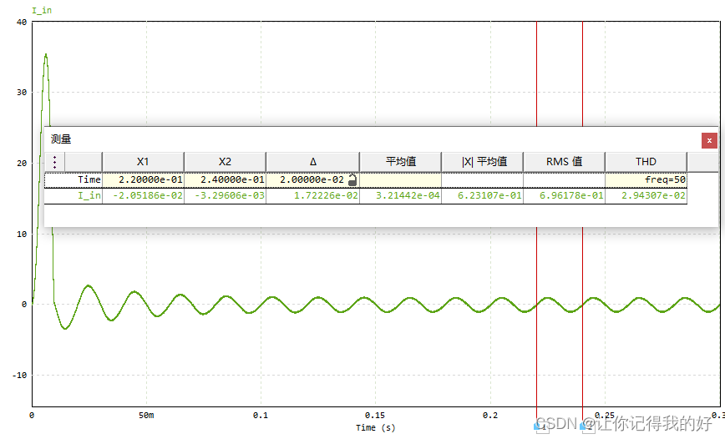Select the Time row label

(x=89, y=179)
